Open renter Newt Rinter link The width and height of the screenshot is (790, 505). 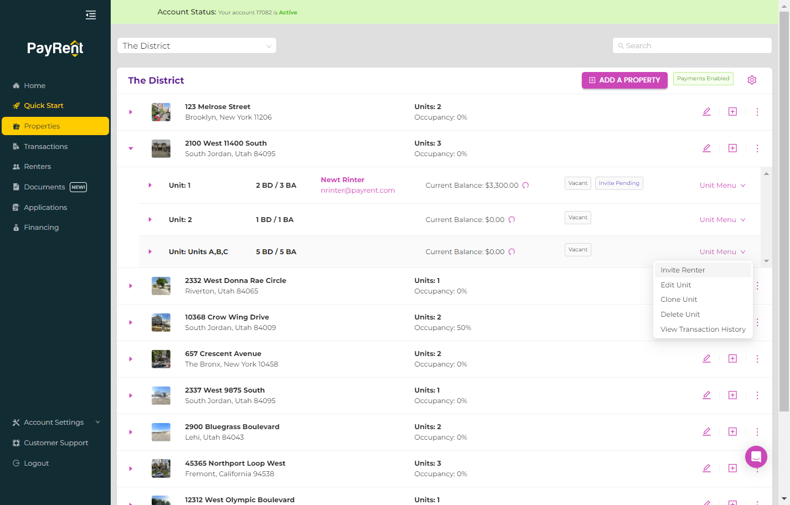point(343,180)
